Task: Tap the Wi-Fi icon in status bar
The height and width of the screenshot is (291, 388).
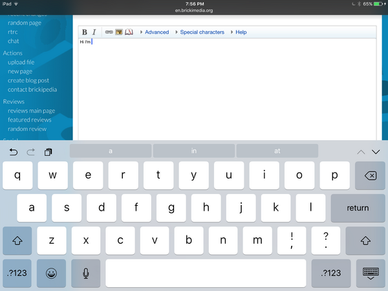Action: click(16, 4)
